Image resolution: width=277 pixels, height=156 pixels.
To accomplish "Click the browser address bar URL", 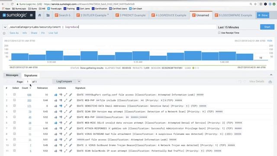I will pyautogui.click(x=89, y=4).
